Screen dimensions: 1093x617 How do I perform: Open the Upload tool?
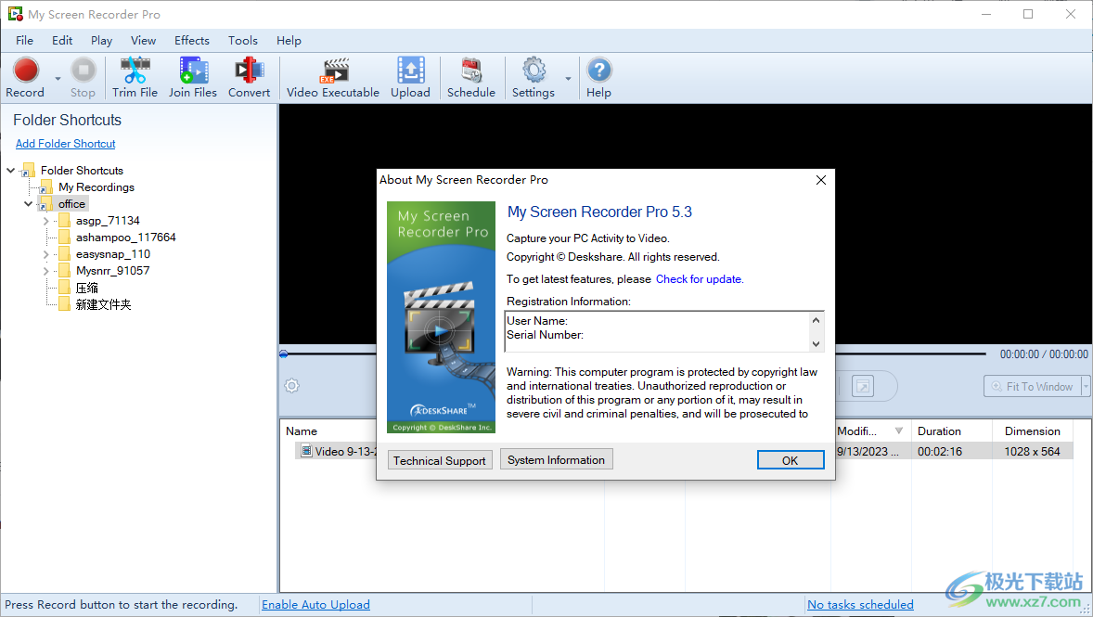410,77
